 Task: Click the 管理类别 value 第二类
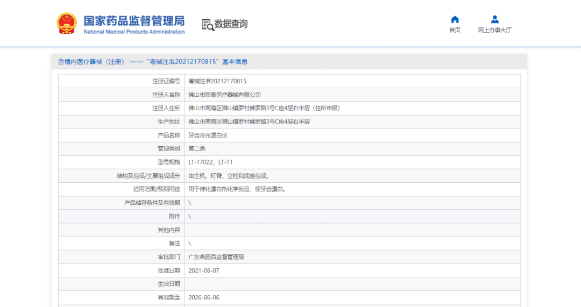click(197, 148)
